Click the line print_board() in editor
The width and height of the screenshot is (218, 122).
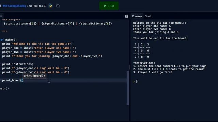13,80
